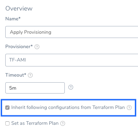Enable the Set as Terraform Plan checkbox
This screenshot has height=135, width=138.
pos(7,123)
